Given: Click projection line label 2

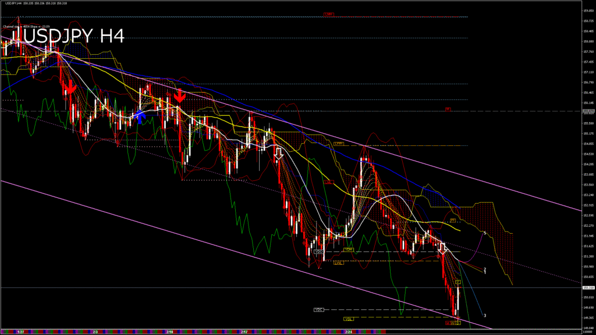Looking at the screenshot, I should [485, 269].
